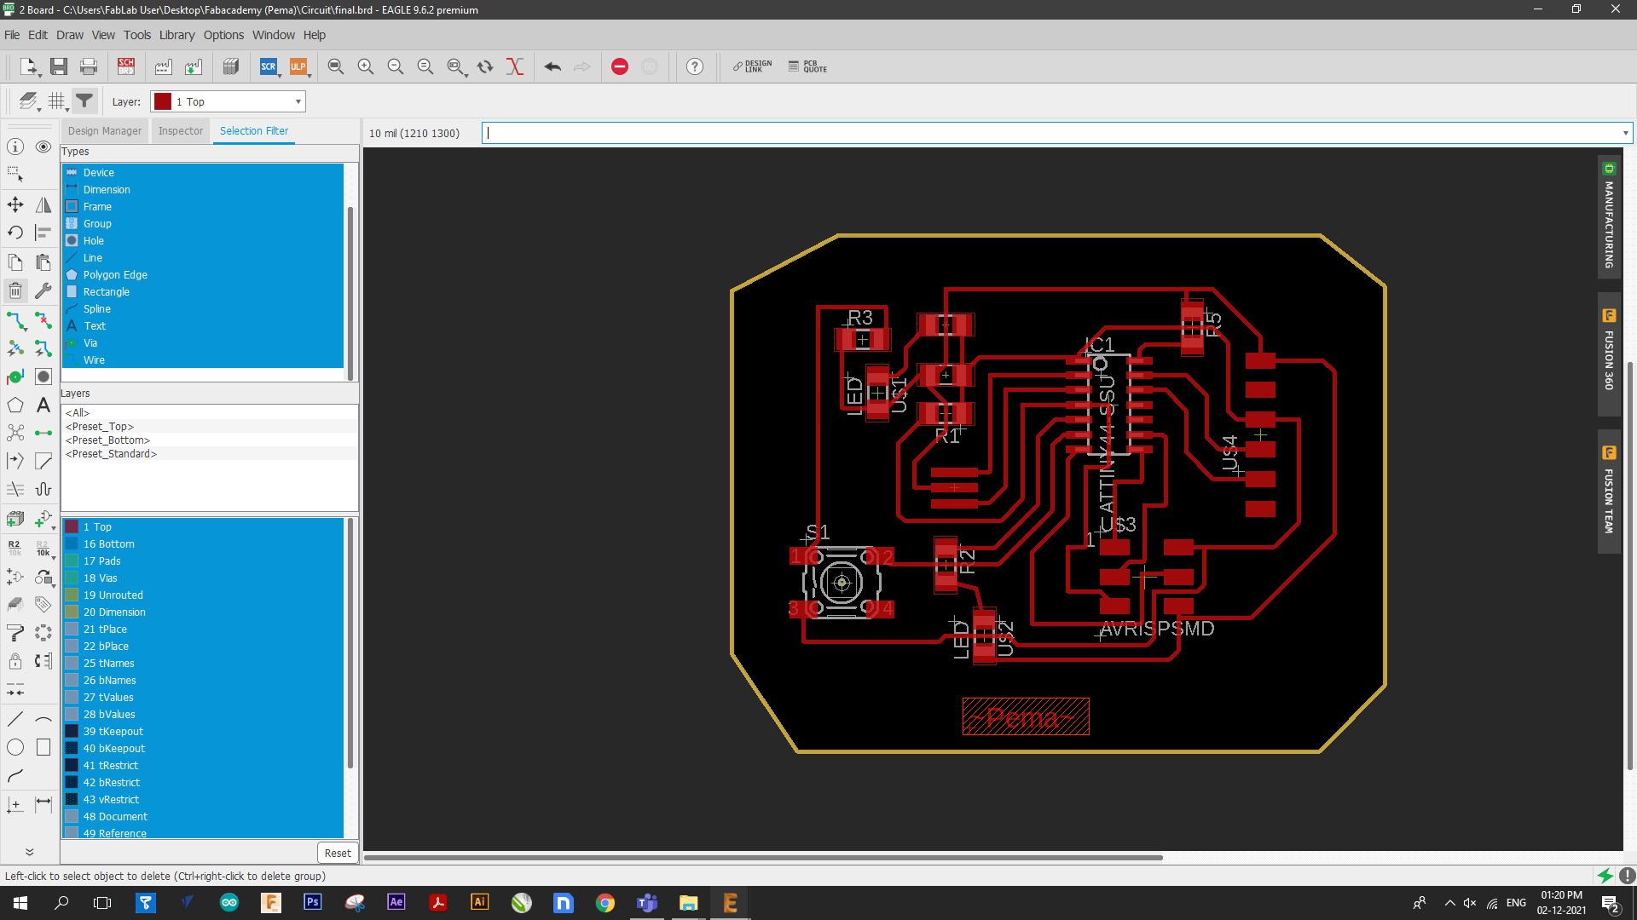Select the Dimension measurement tool
Screen dimensions: 1637x920
(43, 804)
